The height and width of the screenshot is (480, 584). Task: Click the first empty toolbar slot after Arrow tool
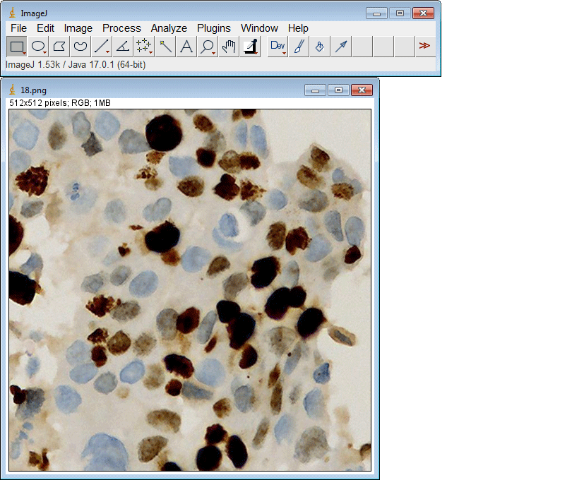(362, 46)
